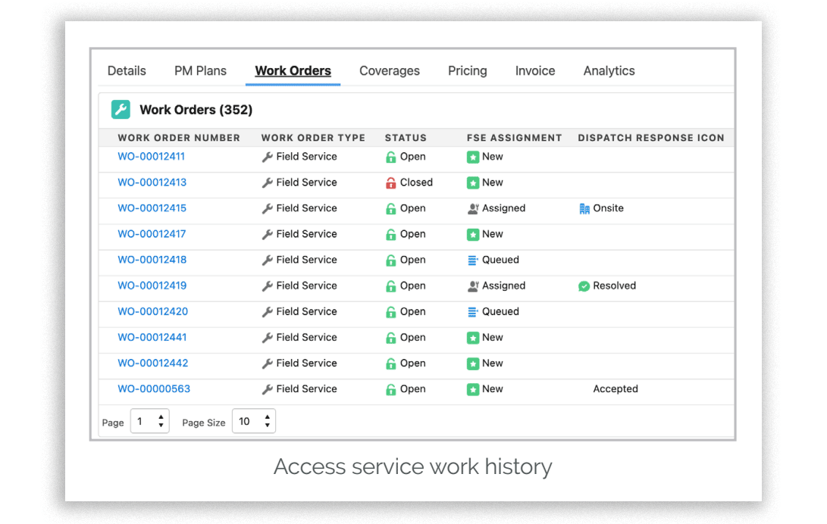Click open padlock icon for WO-00012419

(391, 286)
